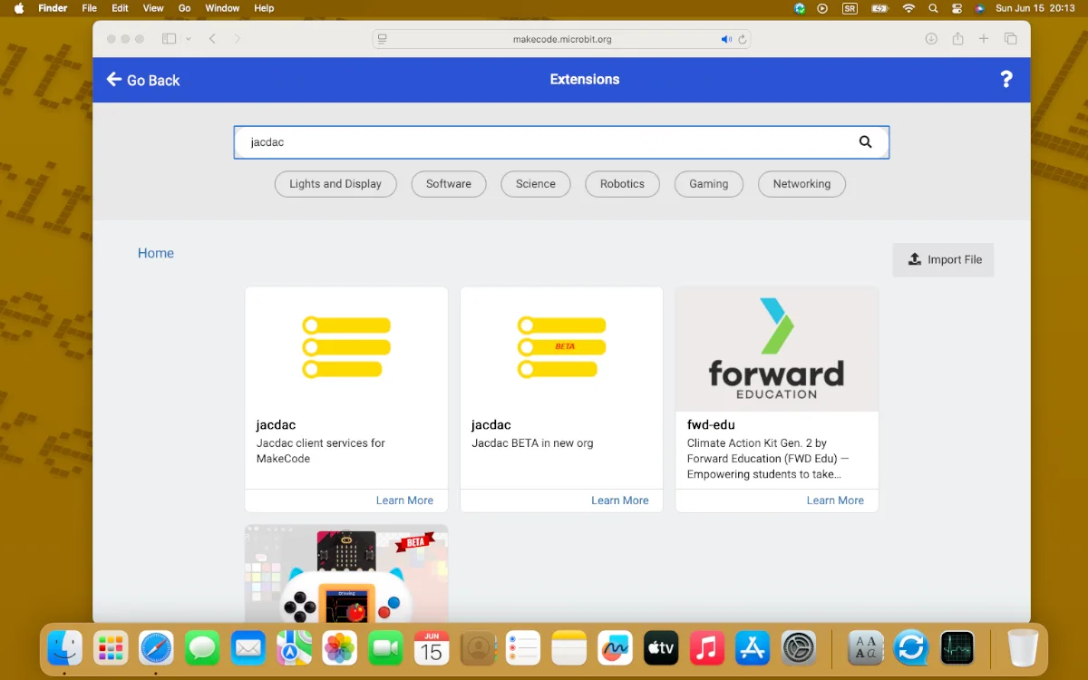This screenshot has height=680, width=1088.
Task: Filter by Lights and Display category
Action: (335, 184)
